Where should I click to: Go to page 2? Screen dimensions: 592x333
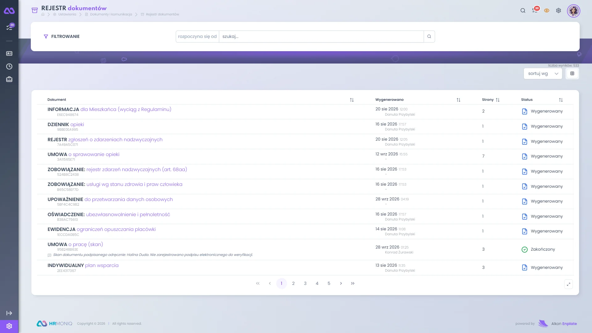293,283
